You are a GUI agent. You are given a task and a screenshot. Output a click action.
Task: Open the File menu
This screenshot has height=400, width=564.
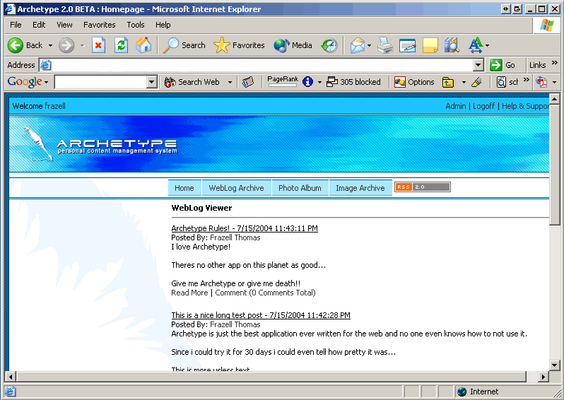pyautogui.click(x=16, y=25)
